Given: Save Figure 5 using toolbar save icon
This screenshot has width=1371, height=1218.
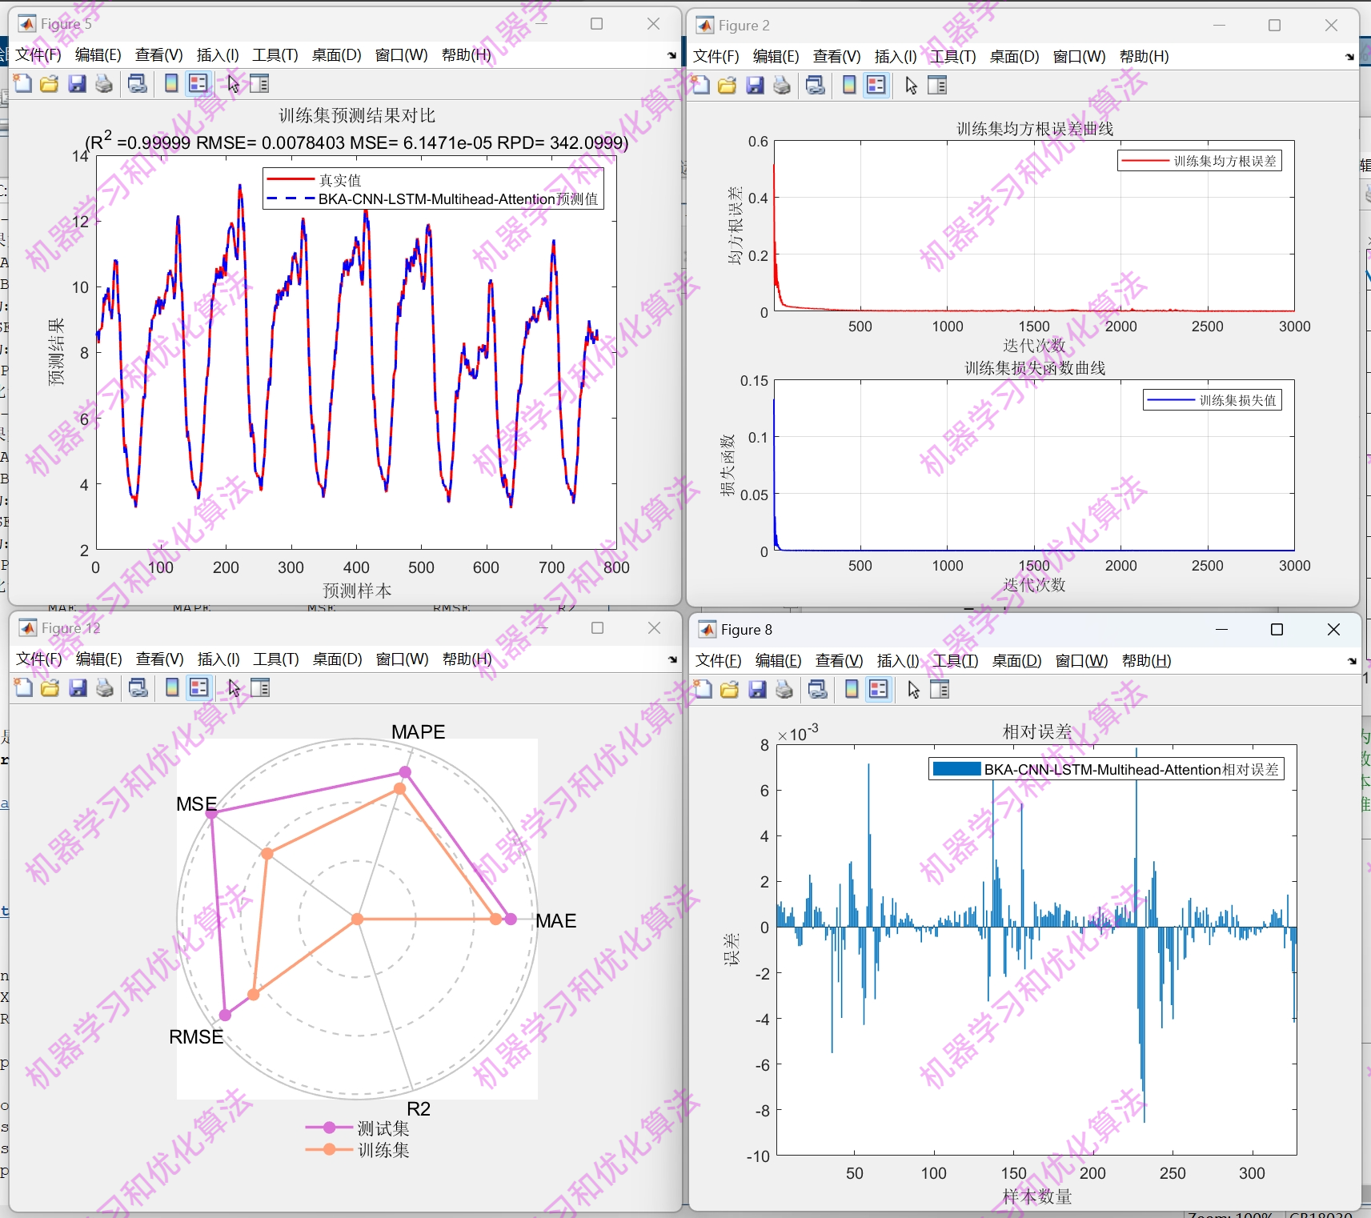Looking at the screenshot, I should [77, 83].
